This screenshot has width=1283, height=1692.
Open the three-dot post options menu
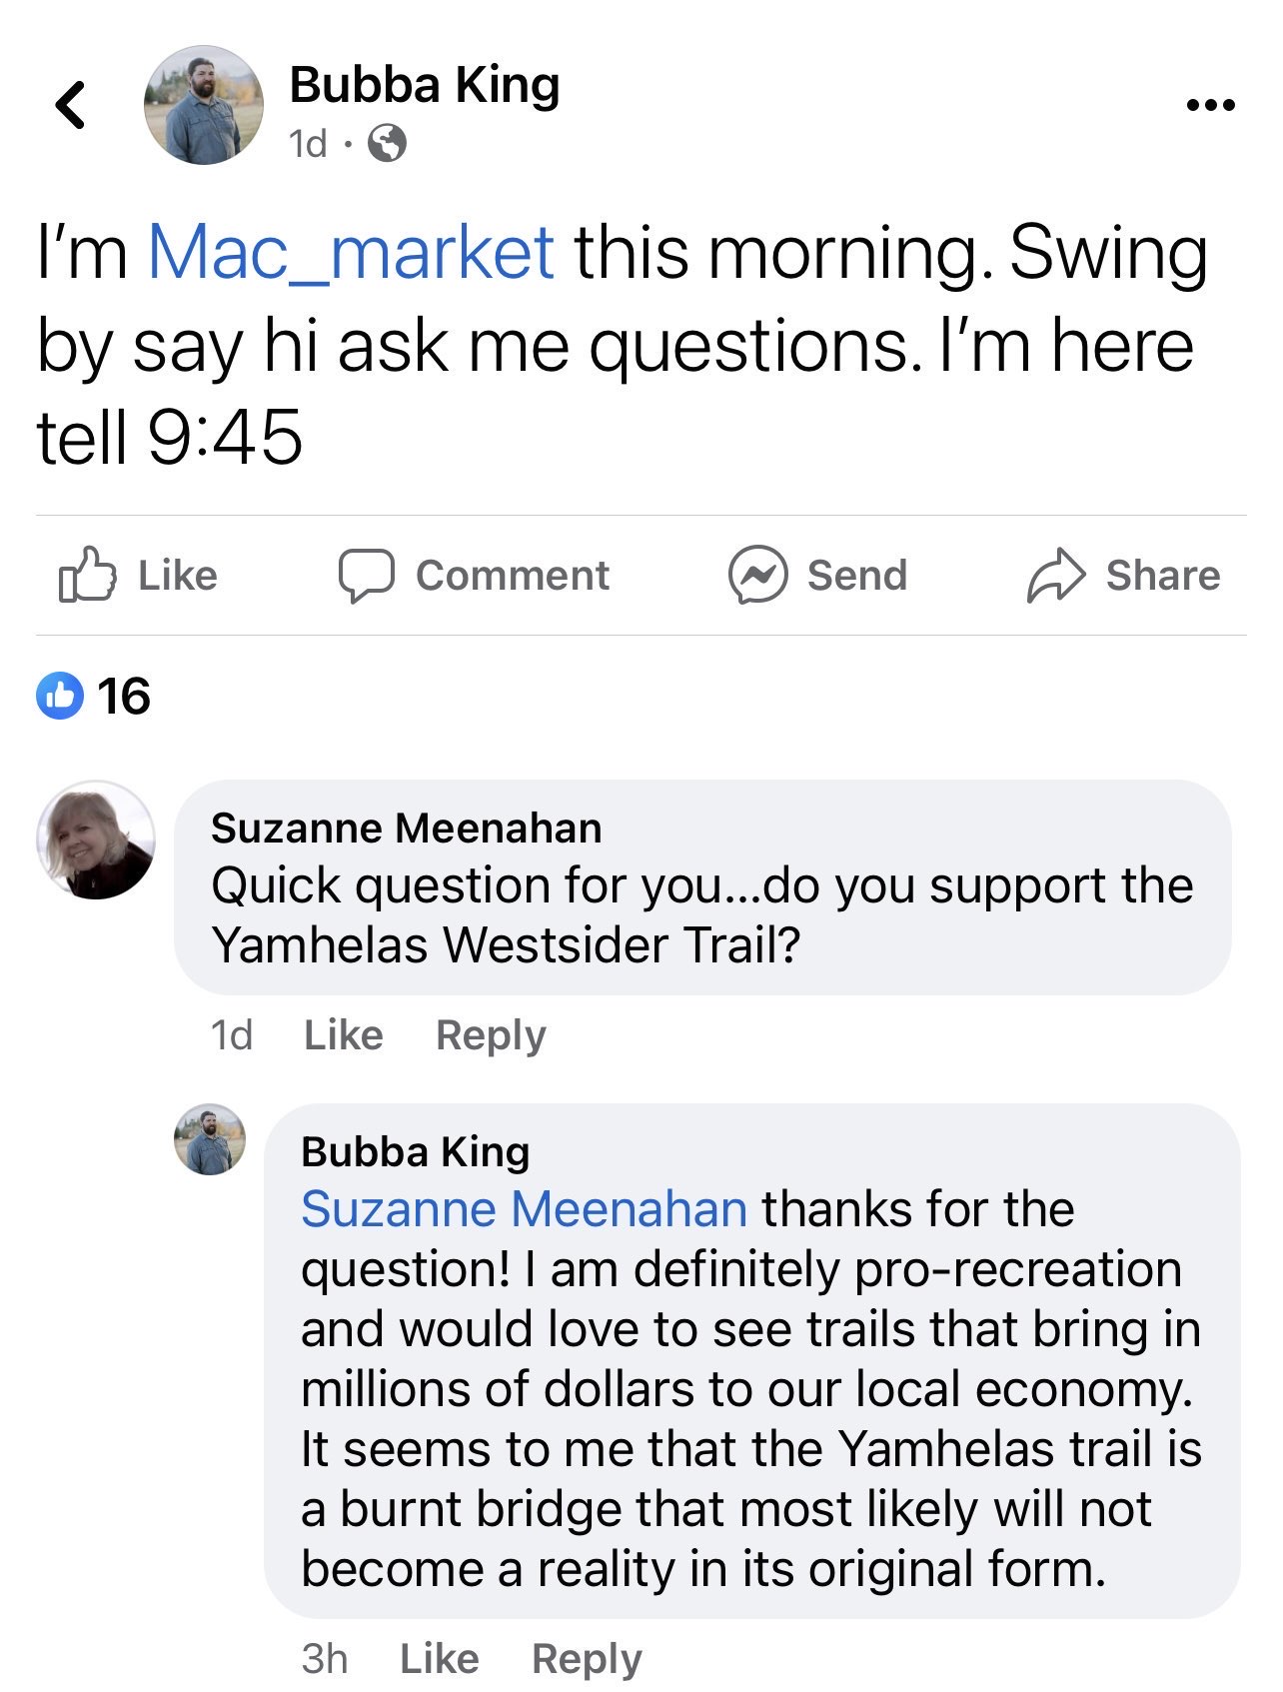[1210, 104]
